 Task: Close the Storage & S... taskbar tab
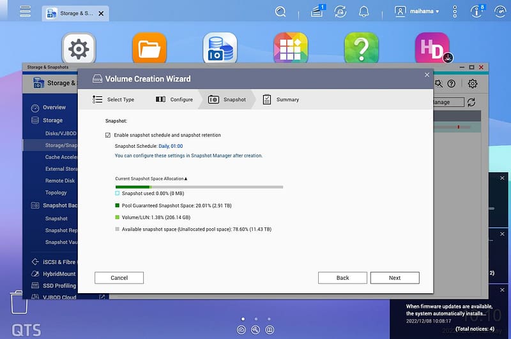(101, 13)
